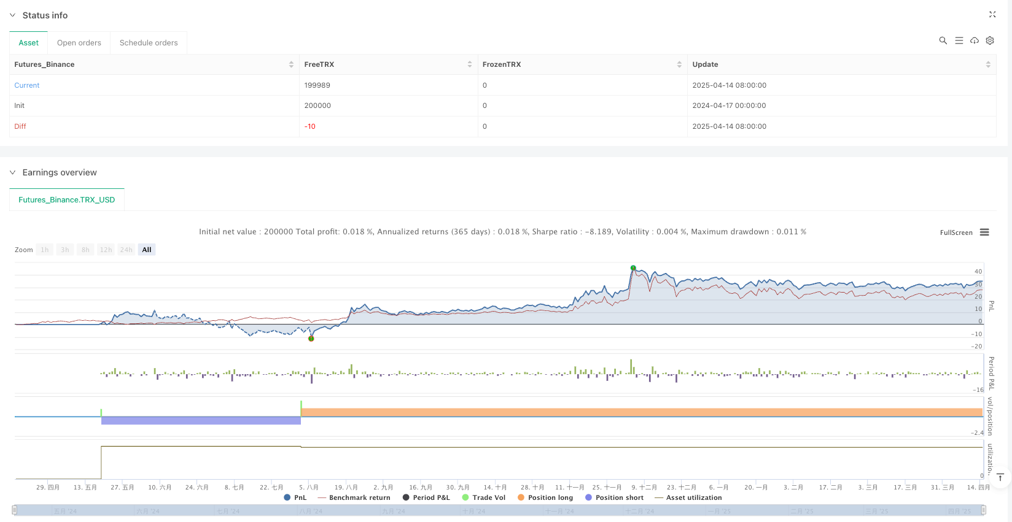Click the cloud download icon
Screen dimensions: 1012x522
(x=974, y=40)
